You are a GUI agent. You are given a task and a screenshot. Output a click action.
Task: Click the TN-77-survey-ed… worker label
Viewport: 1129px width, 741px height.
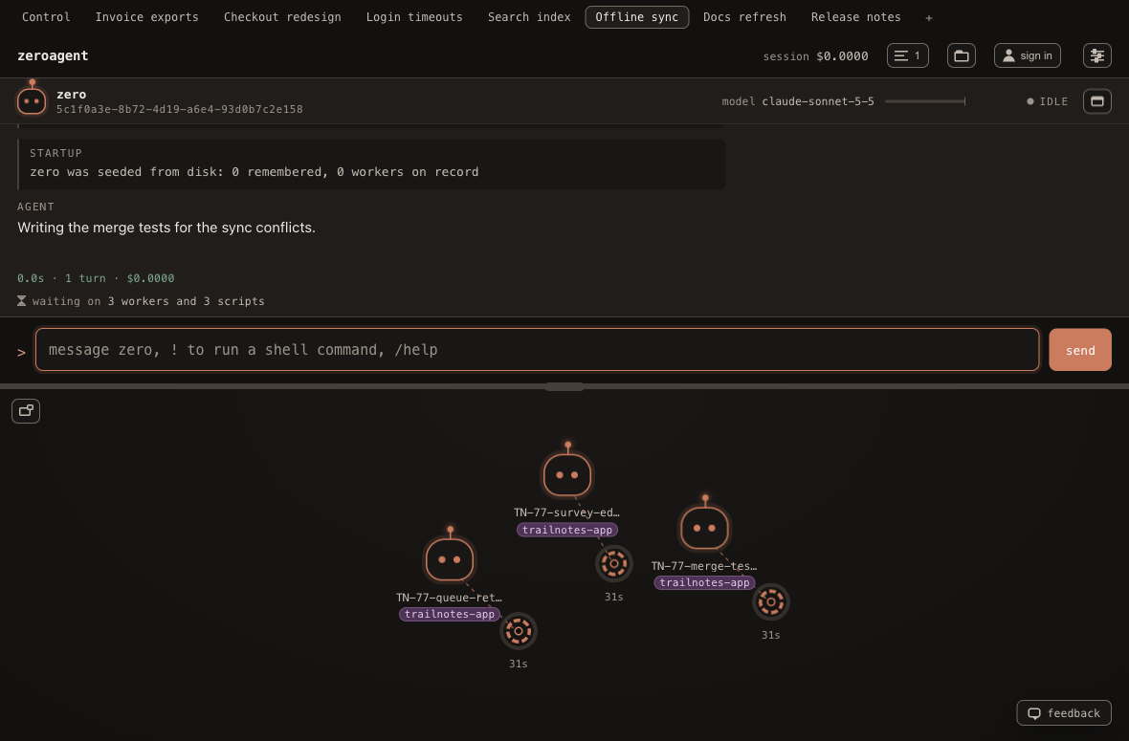(566, 512)
